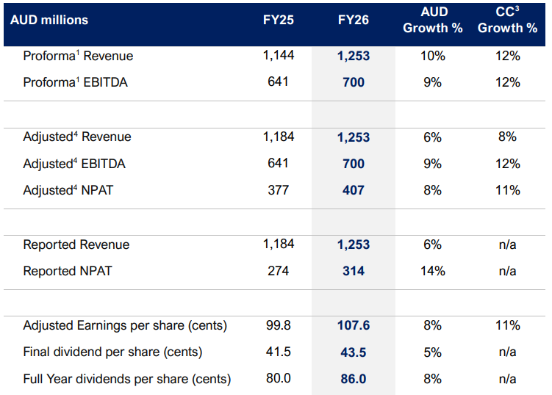This screenshot has height=395, width=552.
Task: Click Reported NPAT FY26 value 314
Action: tap(354, 271)
